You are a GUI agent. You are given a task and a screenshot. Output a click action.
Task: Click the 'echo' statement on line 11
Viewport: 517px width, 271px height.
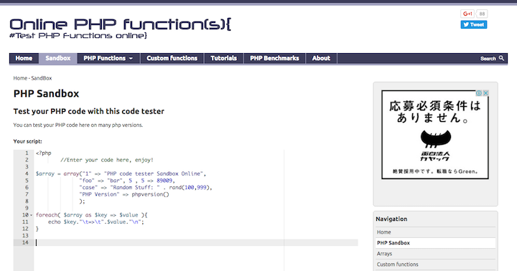pos(54,222)
